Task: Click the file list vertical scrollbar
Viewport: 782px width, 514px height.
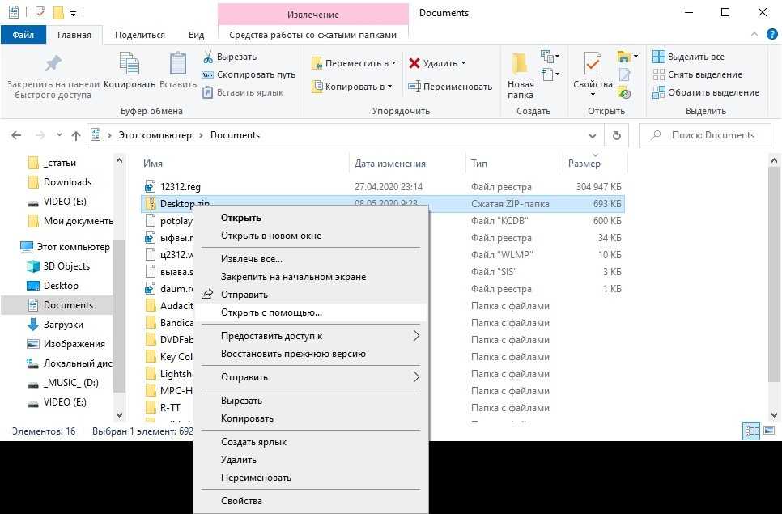Action: [x=774, y=275]
